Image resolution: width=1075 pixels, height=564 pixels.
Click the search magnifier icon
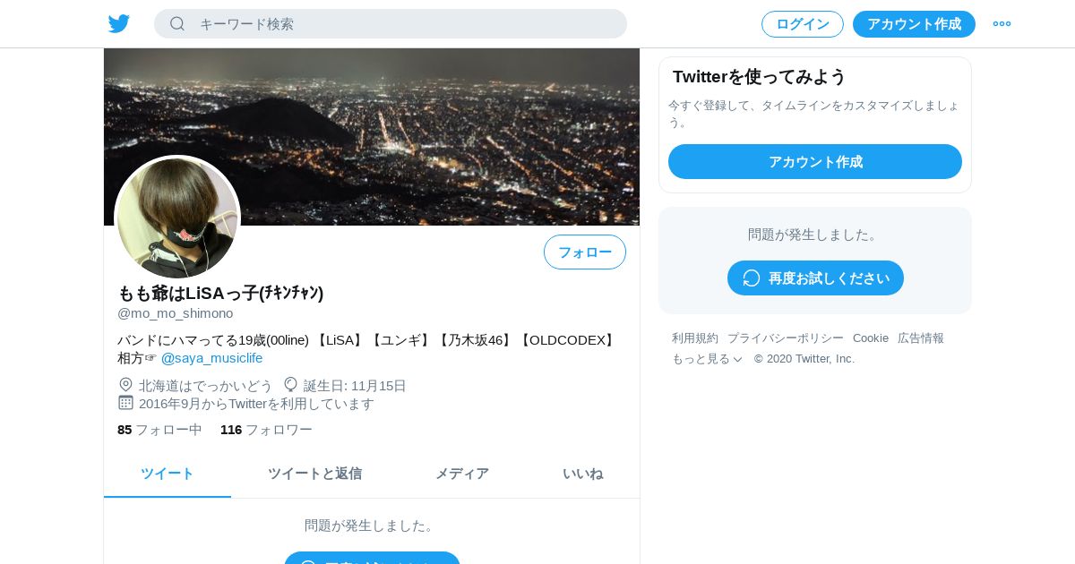point(177,24)
